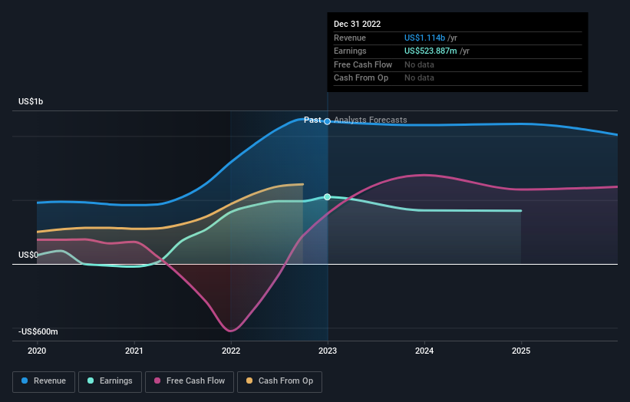Click the US$0 y-axis label

[28, 255]
